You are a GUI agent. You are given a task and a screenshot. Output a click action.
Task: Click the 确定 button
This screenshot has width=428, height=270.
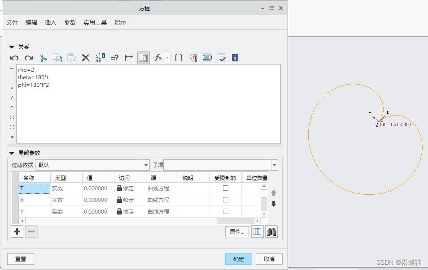click(x=238, y=259)
